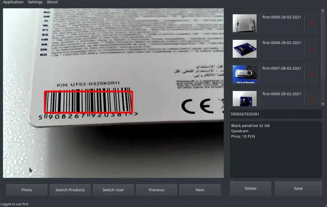Select thumbnail of first-0009-28-02-2021

[245, 23]
